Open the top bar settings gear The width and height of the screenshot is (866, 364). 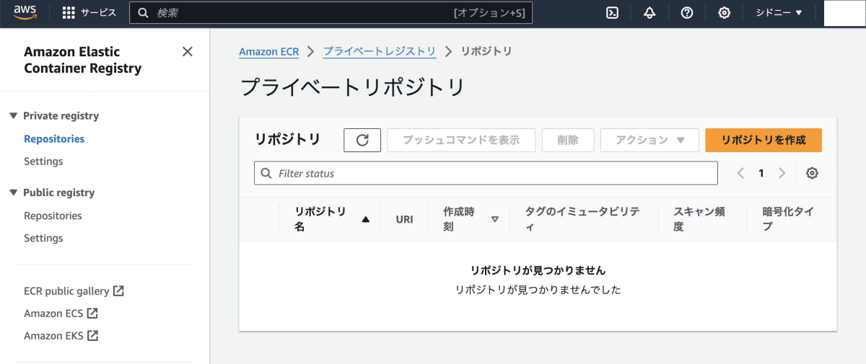(725, 13)
